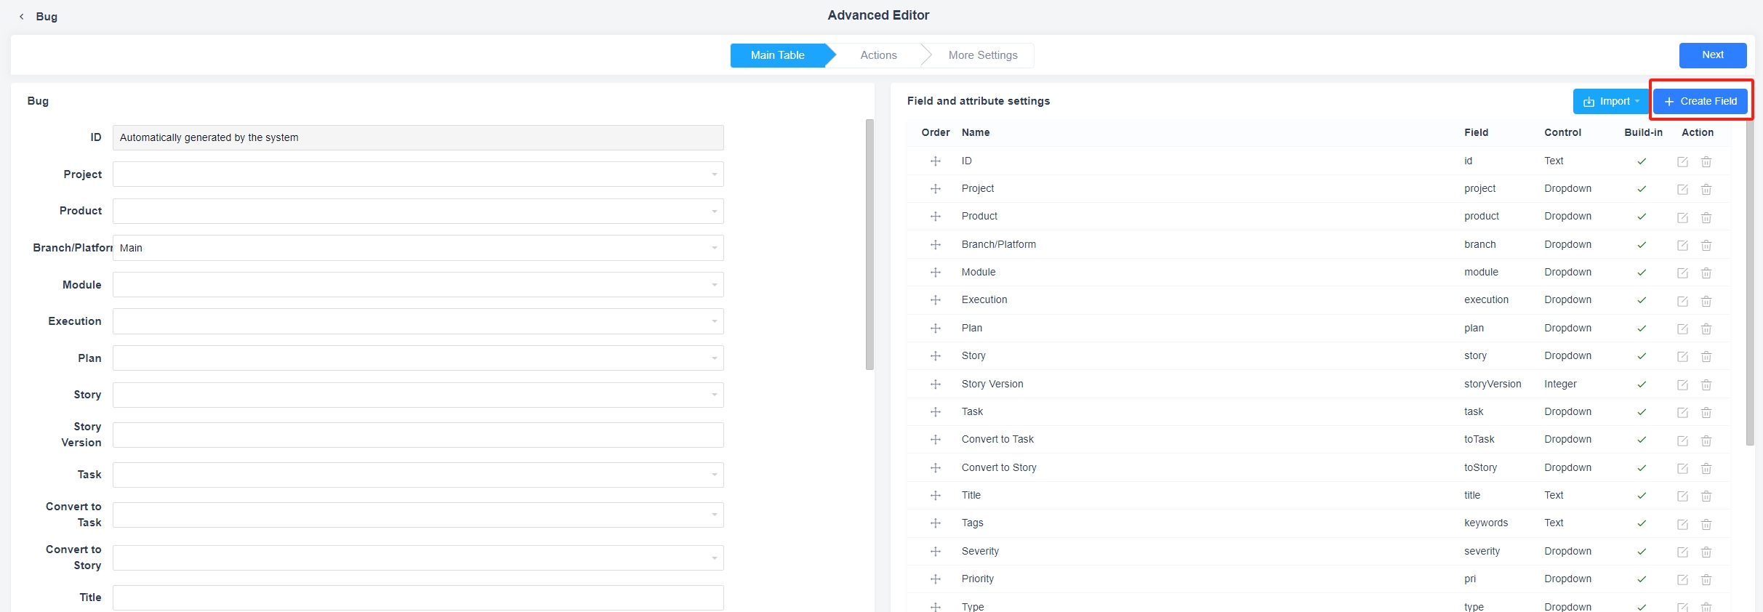Delete the Project field row via trash icon
Screen dimensions: 1763x612
coord(1706,190)
